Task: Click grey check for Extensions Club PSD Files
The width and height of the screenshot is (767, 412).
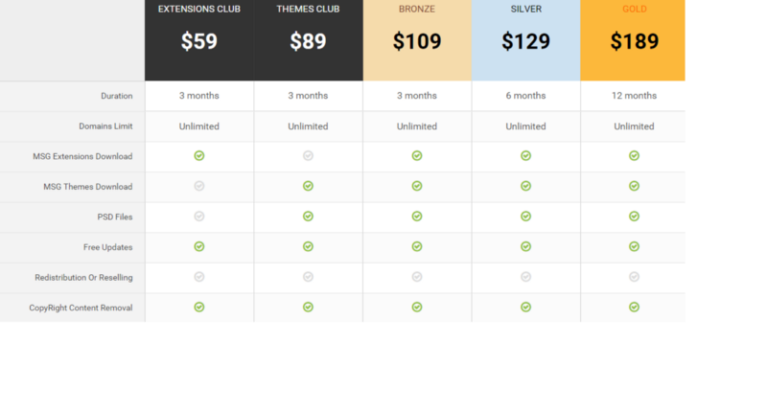Action: point(199,217)
